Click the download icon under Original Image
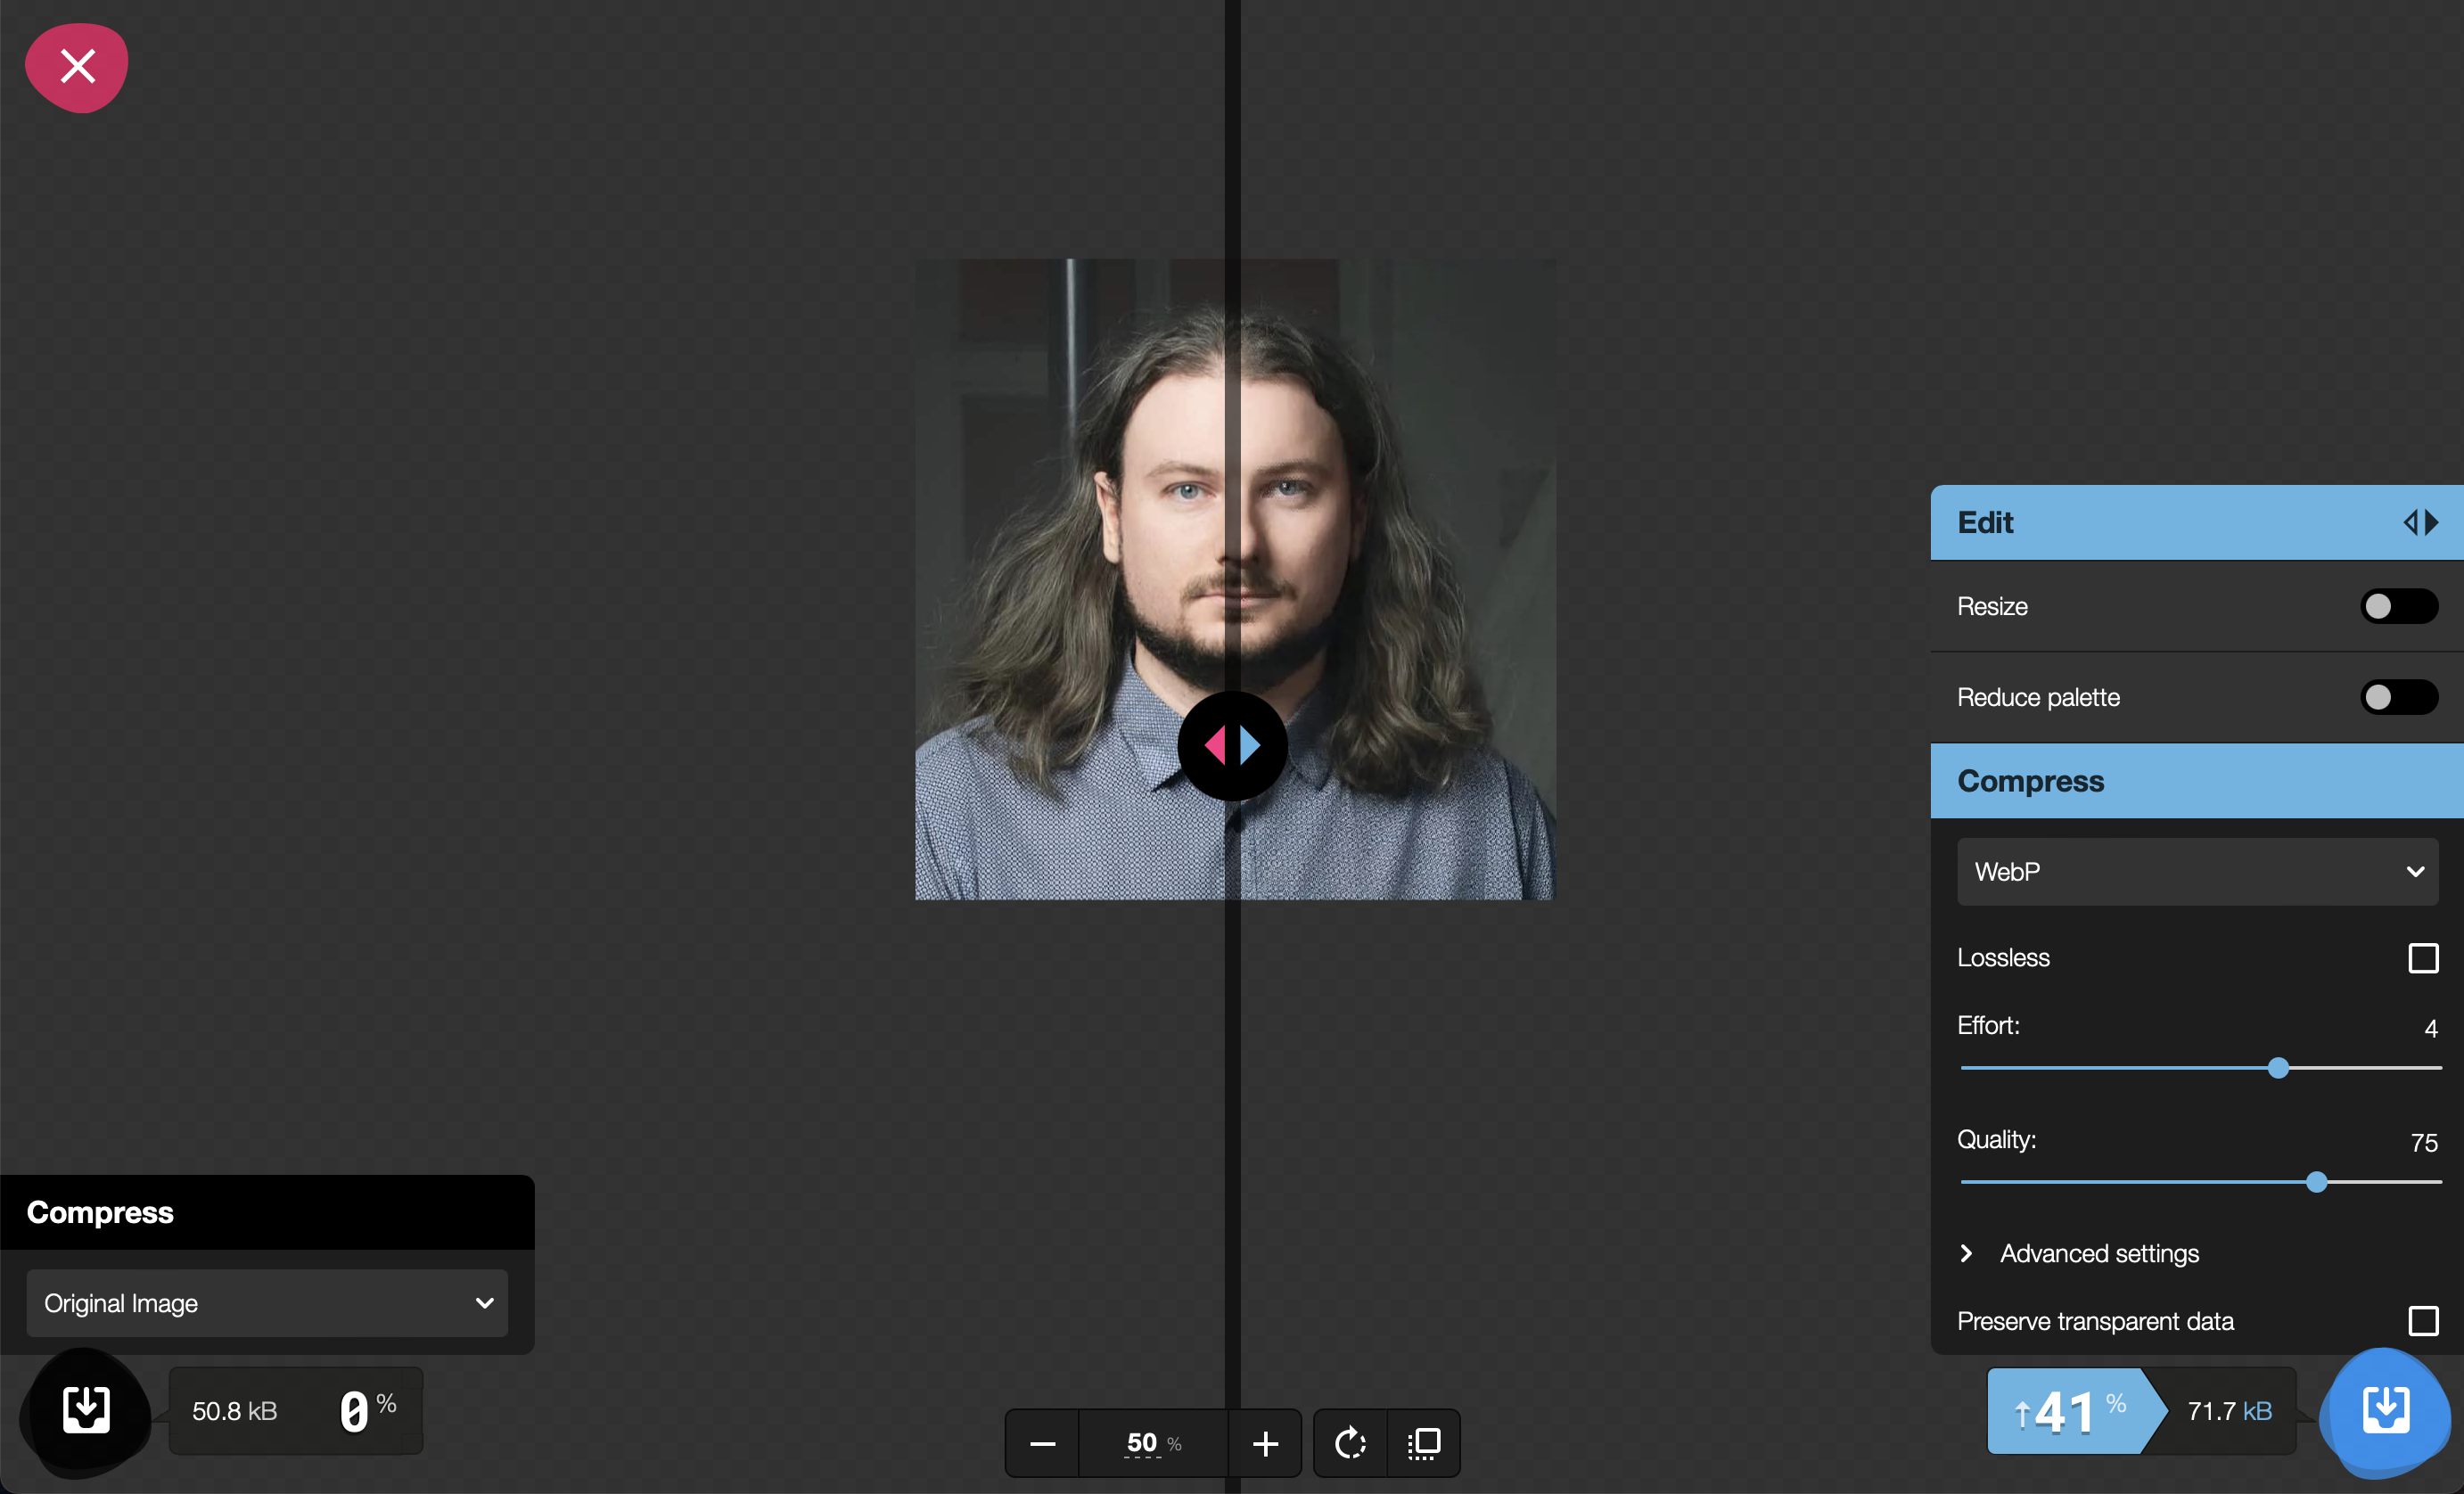 (85, 1411)
